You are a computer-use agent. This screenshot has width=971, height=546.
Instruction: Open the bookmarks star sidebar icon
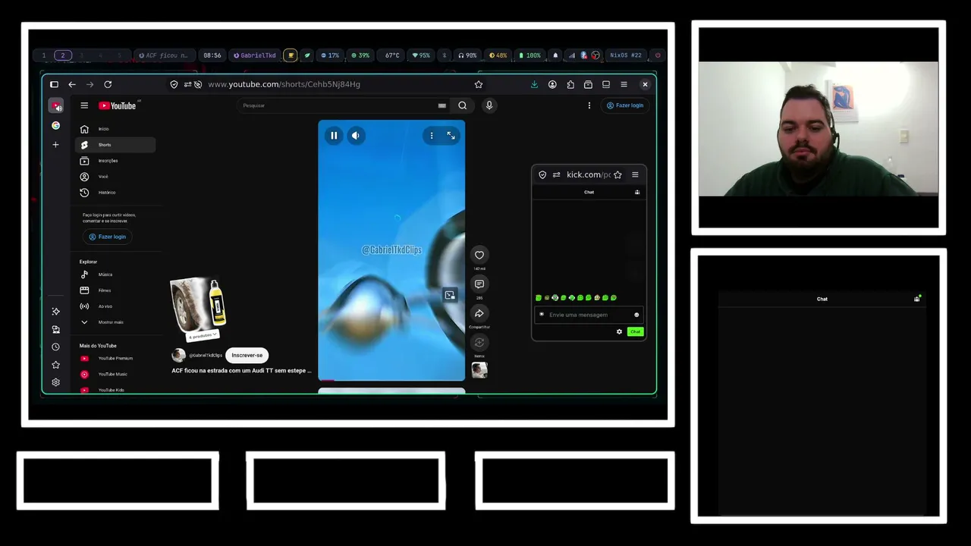(55, 365)
